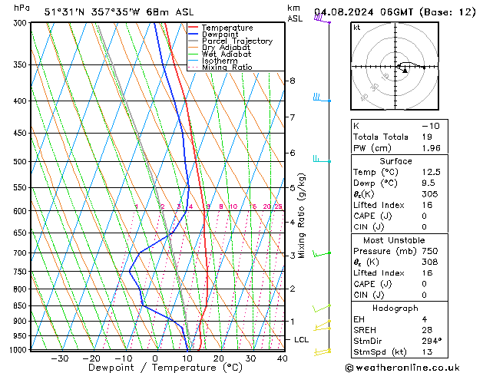483x373 pixels.
Task: Click the CAPE (J) row under Surface
Action: (399, 216)
